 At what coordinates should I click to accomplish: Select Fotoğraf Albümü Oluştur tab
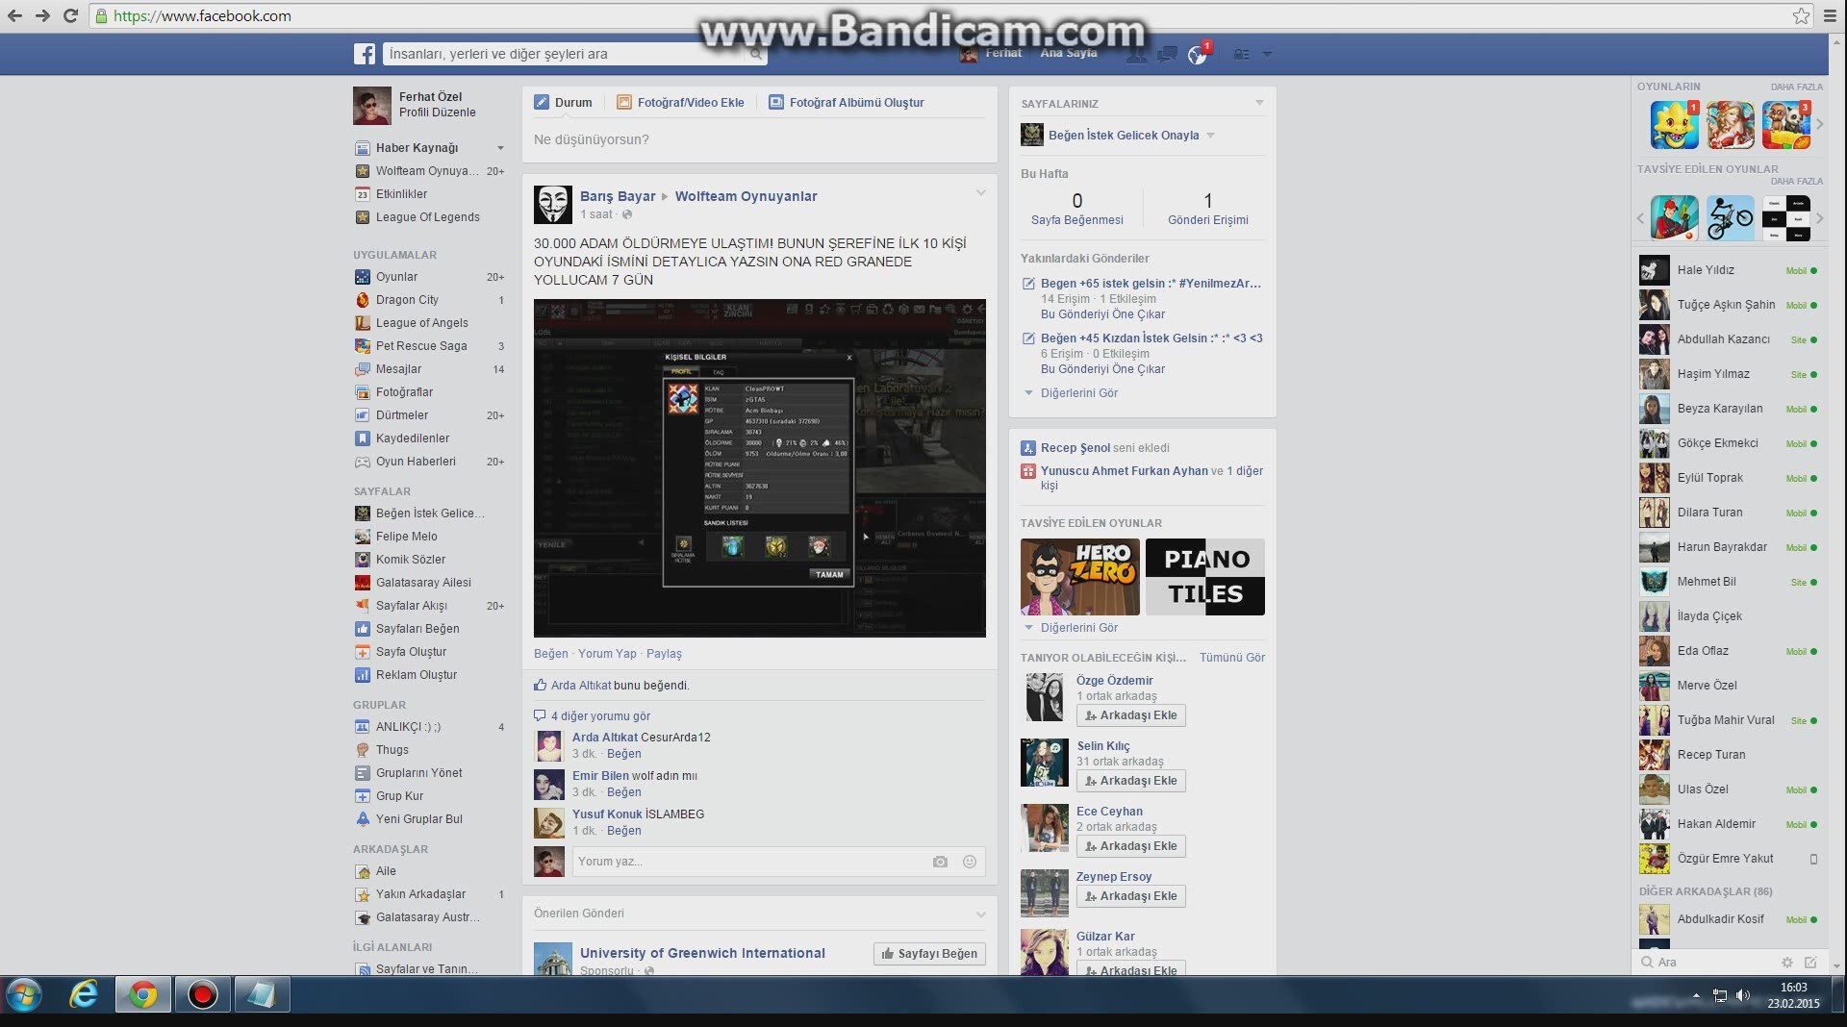(x=847, y=103)
